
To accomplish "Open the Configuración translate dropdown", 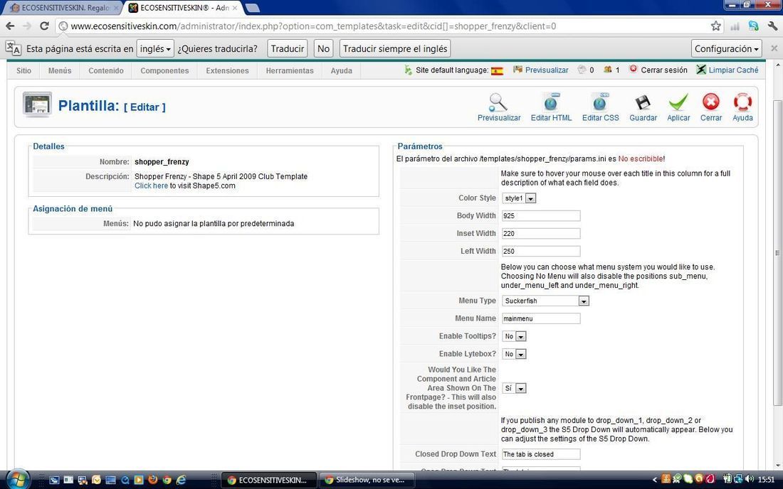I will pos(727,48).
